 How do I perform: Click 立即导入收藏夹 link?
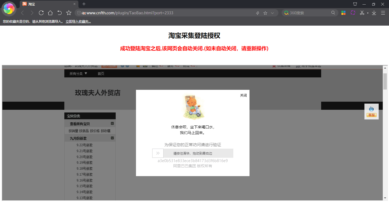coord(78,22)
